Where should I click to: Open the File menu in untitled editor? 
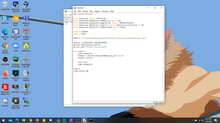75,11
